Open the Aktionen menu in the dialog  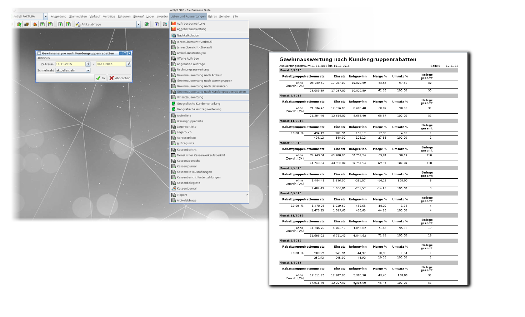pyautogui.click(x=43, y=58)
